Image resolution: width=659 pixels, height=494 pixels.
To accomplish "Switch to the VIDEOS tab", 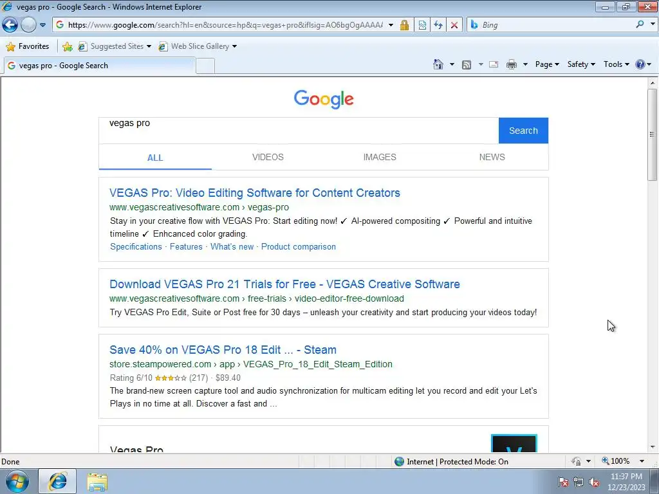I will pyautogui.click(x=268, y=157).
